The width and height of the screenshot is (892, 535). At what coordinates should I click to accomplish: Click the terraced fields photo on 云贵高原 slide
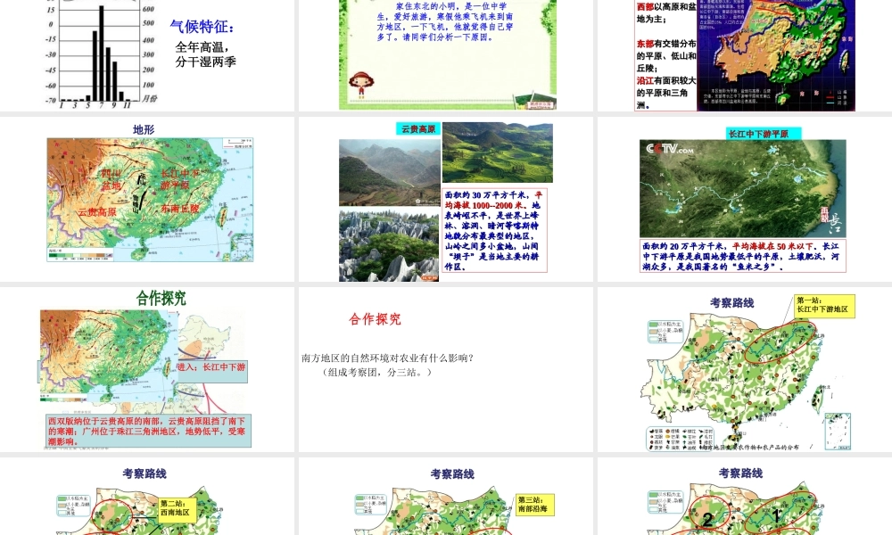coord(497,152)
